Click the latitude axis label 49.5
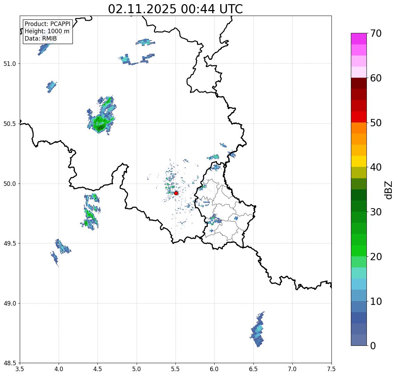Image resolution: width=397 pixels, height=376 pixels. click(9, 243)
